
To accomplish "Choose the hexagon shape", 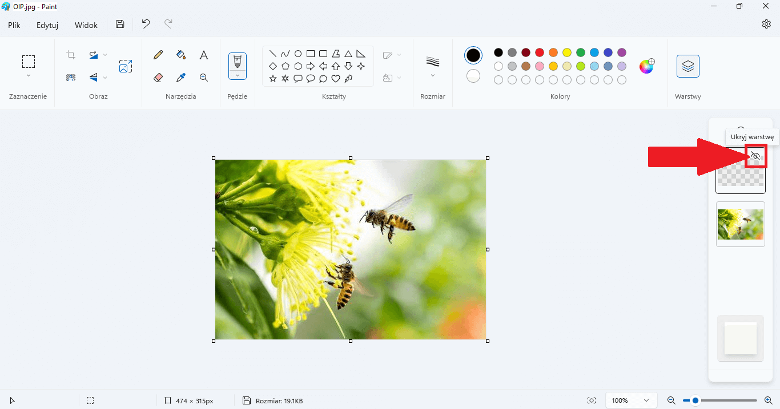I will (x=298, y=66).
